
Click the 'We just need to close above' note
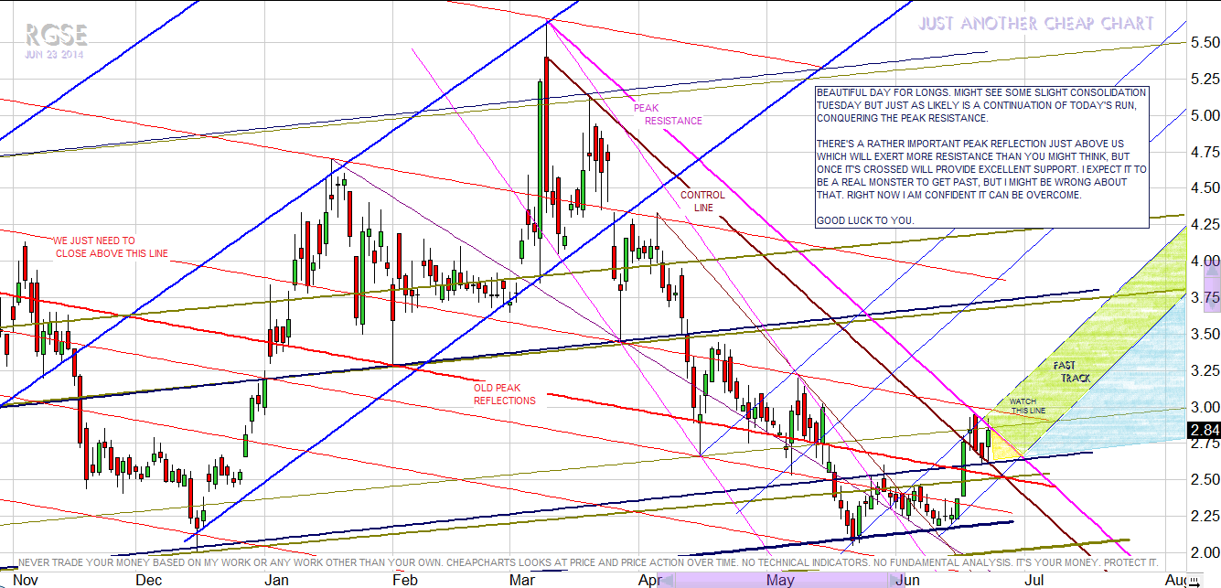pos(111,247)
